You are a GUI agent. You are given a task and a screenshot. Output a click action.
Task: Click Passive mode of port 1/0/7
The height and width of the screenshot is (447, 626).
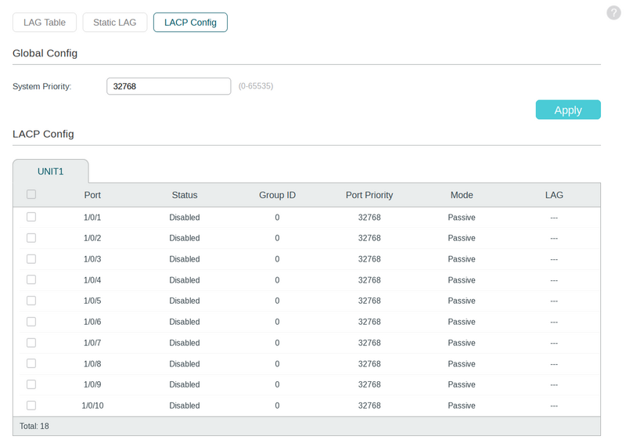tap(462, 343)
